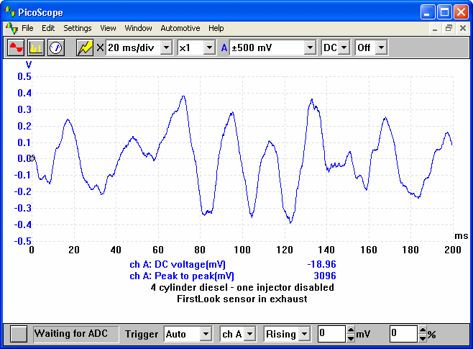Expand the ±500 mV range dropdown
473x349 pixels.
pos(310,47)
